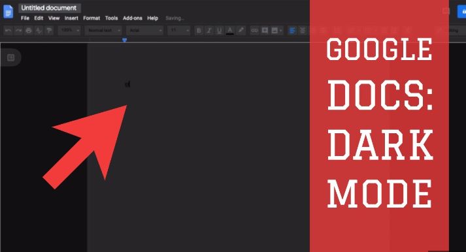This screenshot has width=466, height=252.
Task: Open the Normal text style dropdown
Action: (103, 30)
